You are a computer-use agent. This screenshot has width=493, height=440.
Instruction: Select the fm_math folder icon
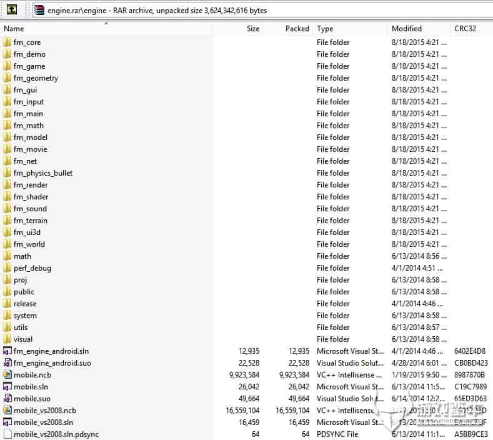point(7,125)
